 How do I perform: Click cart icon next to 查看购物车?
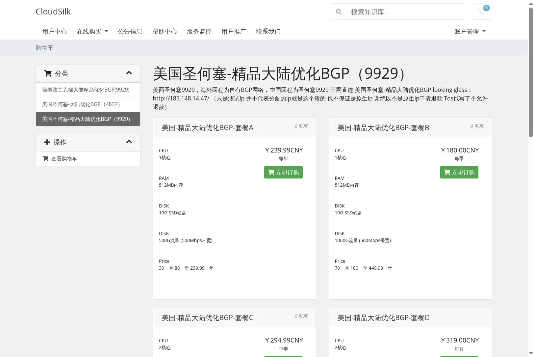tap(45, 159)
